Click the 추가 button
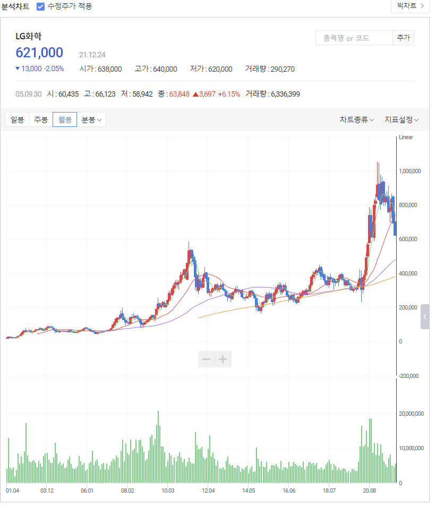 pyautogui.click(x=403, y=38)
